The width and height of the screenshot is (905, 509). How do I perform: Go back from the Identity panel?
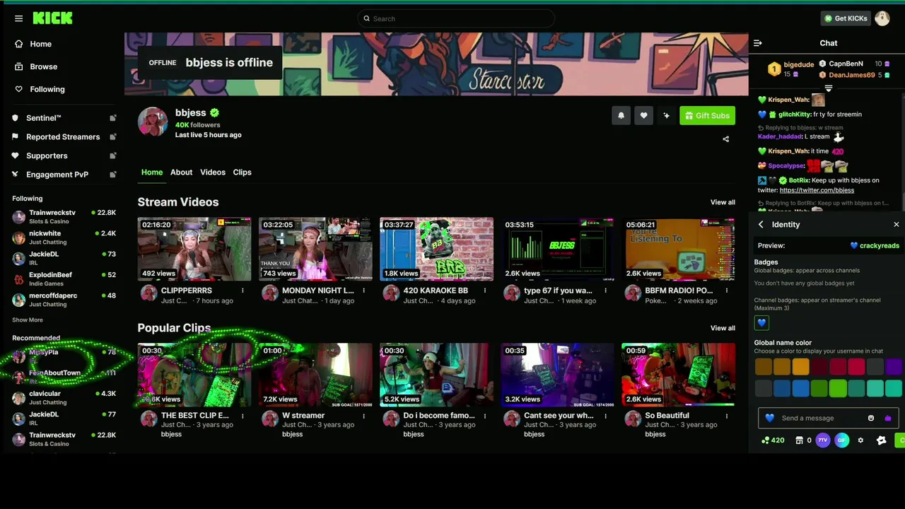click(761, 225)
